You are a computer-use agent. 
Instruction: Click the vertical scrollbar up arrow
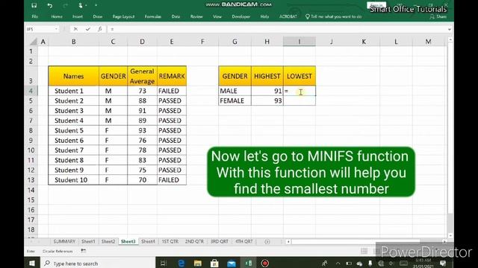[450, 39]
